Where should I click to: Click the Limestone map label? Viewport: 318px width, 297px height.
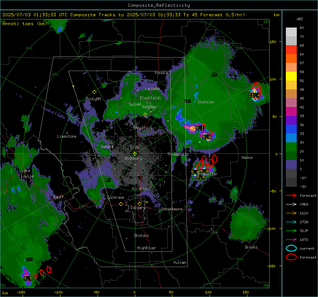(x=67, y=136)
